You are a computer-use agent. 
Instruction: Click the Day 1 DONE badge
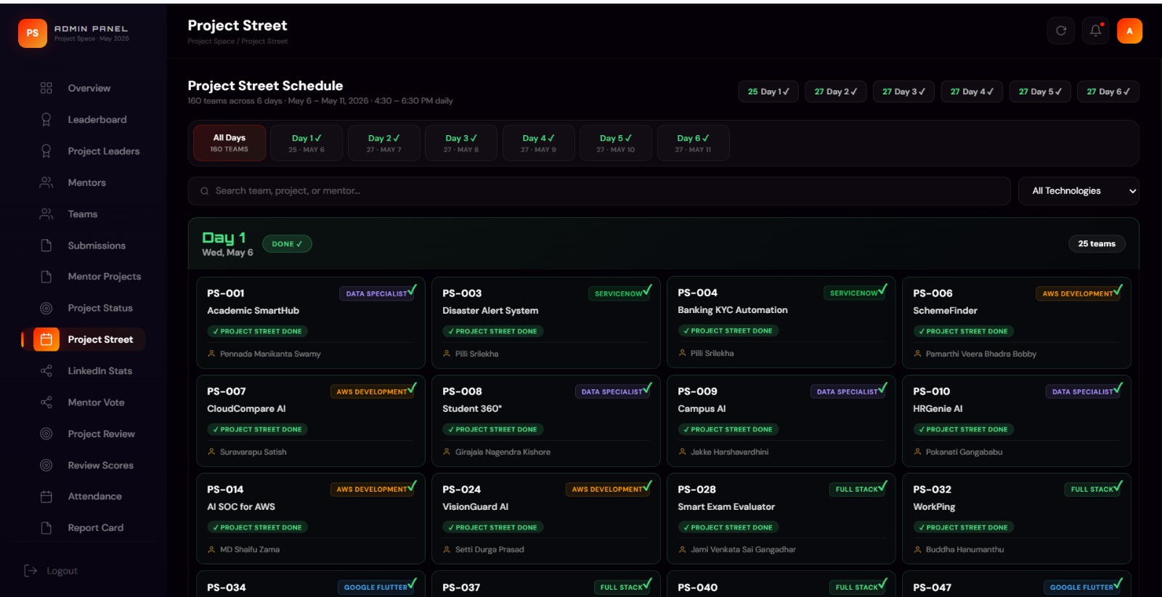click(x=287, y=244)
